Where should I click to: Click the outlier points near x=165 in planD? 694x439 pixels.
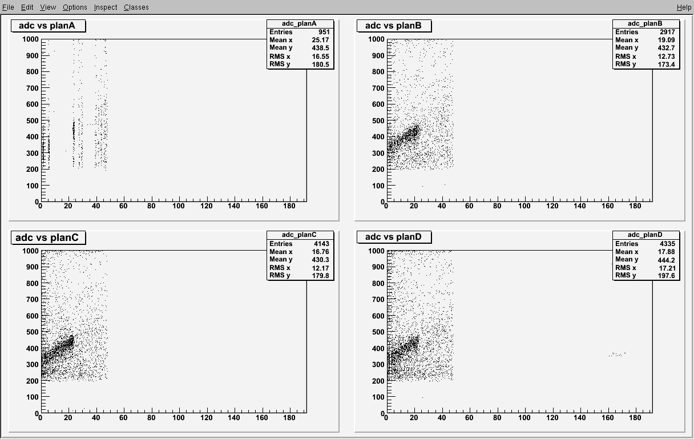tap(617, 355)
